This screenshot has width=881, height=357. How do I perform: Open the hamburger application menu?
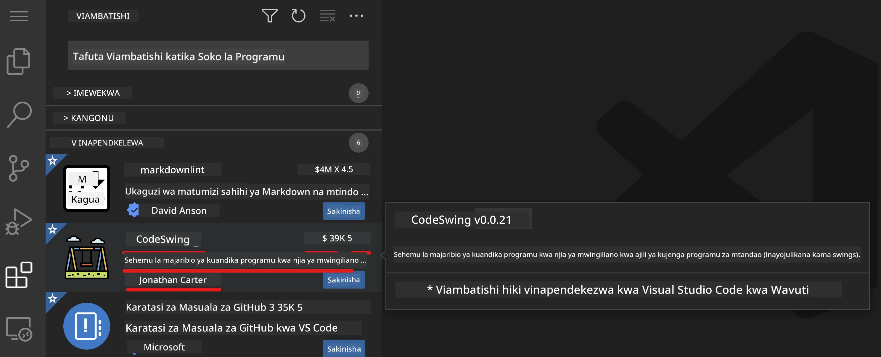point(19,16)
